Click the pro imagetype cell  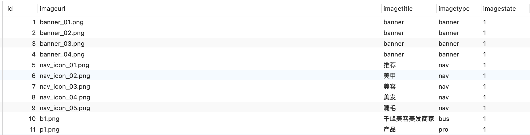coord(459,129)
